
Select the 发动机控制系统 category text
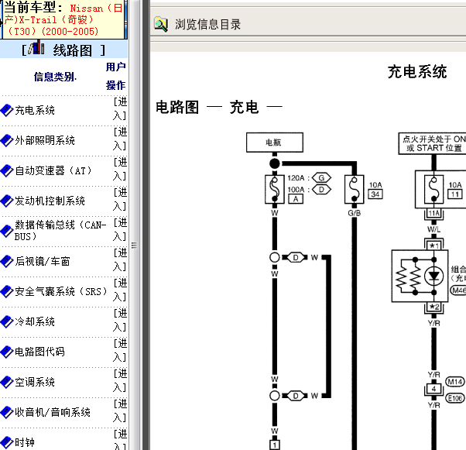[50, 201]
